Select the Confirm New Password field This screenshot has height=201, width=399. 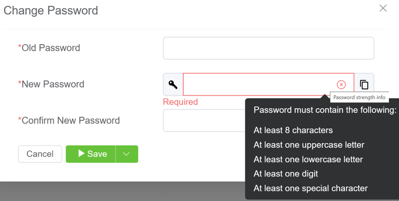click(203, 121)
